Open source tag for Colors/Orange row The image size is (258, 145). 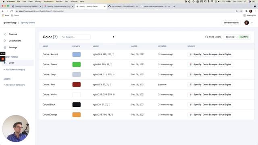point(210,114)
